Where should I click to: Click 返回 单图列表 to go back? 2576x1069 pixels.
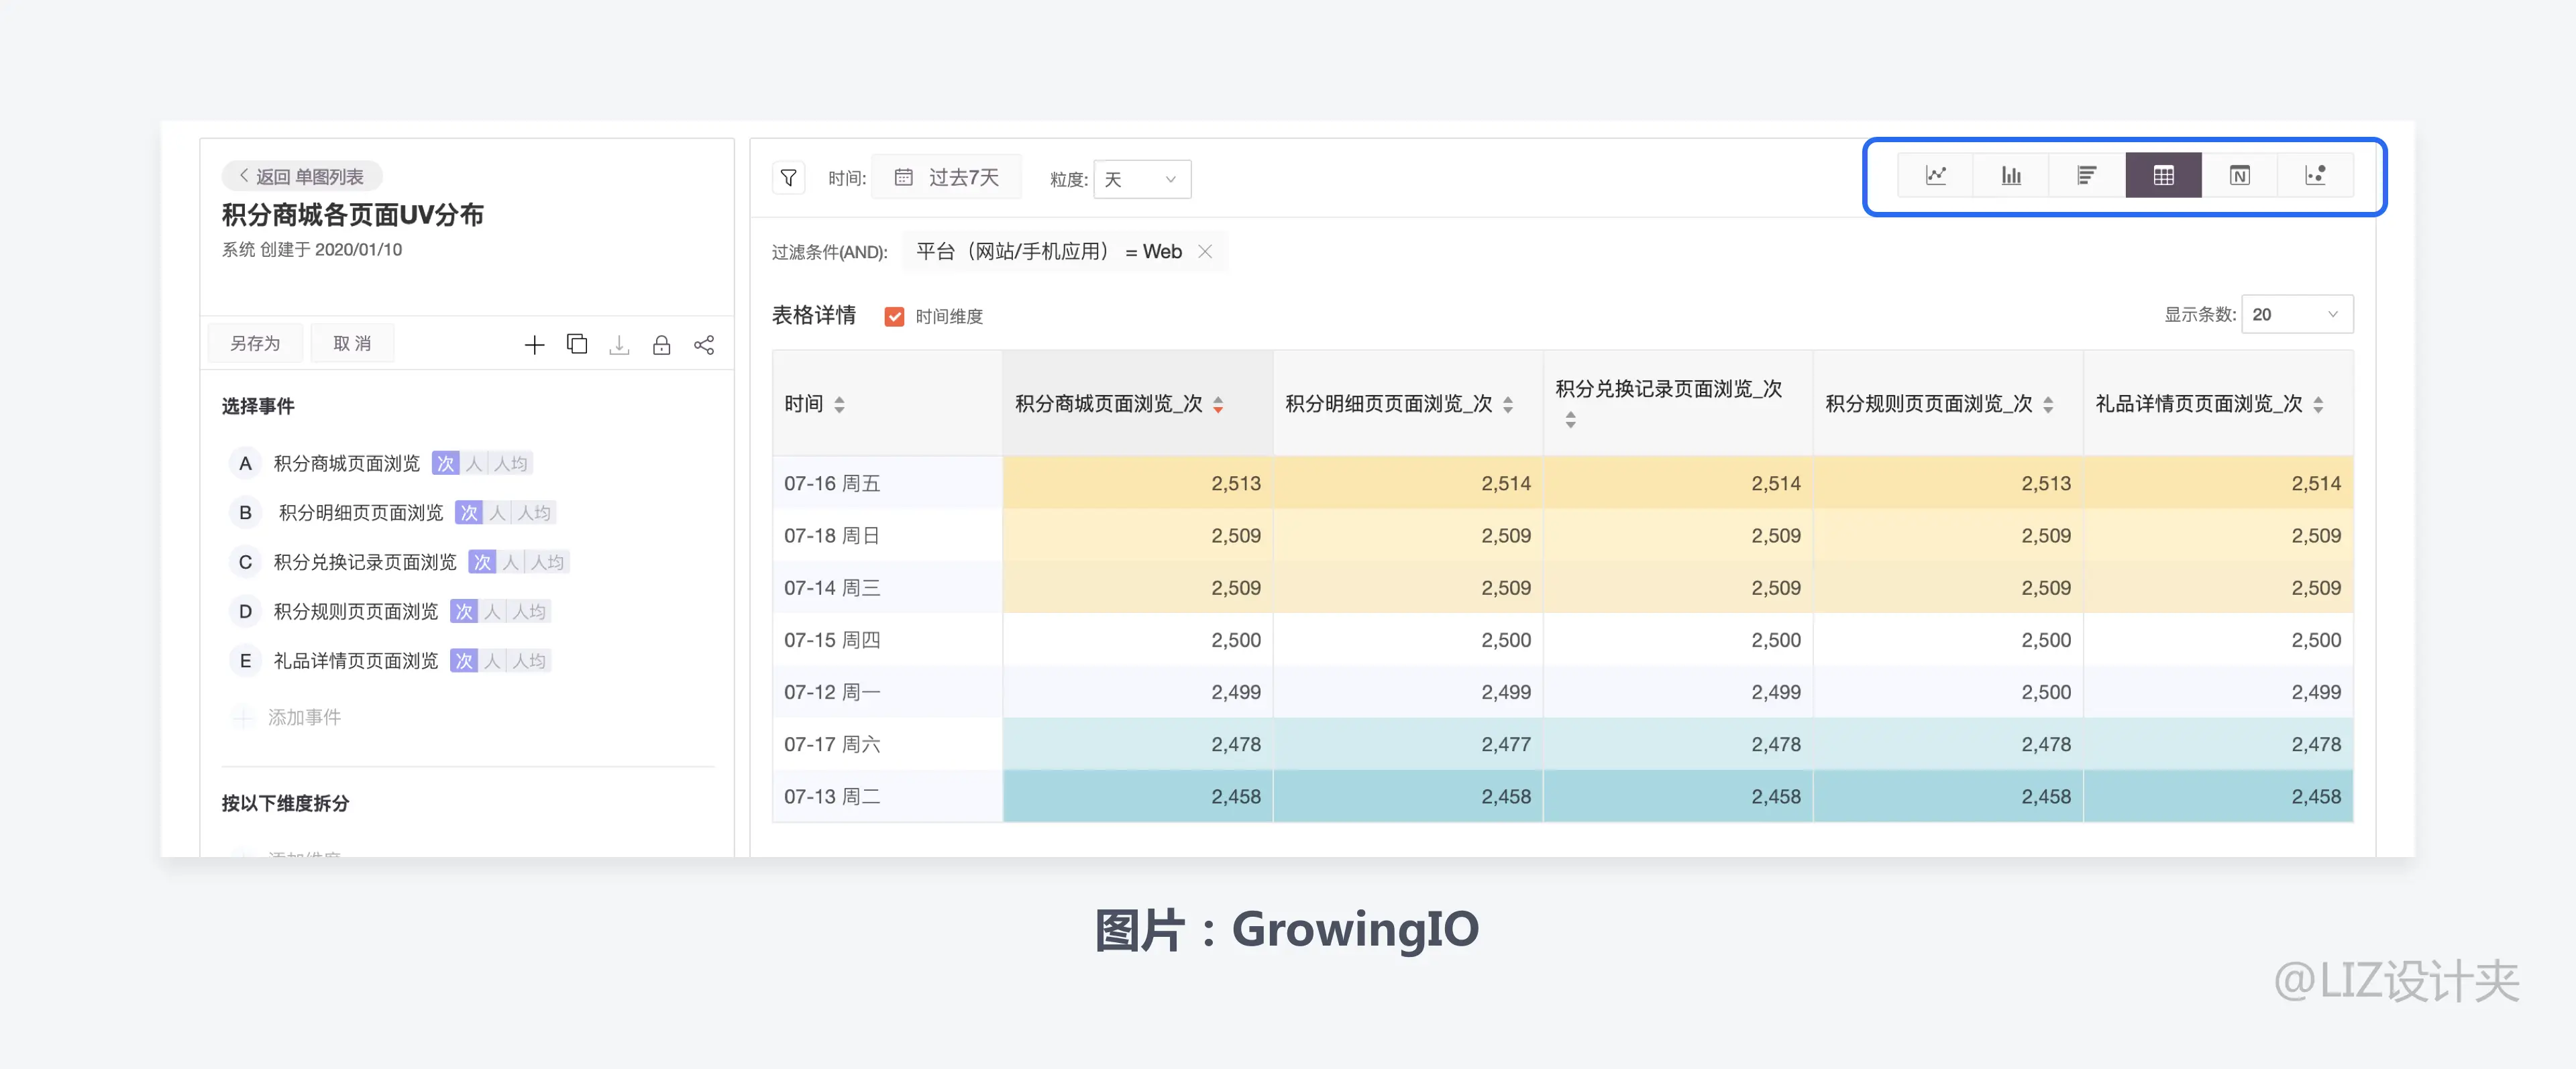(x=300, y=175)
